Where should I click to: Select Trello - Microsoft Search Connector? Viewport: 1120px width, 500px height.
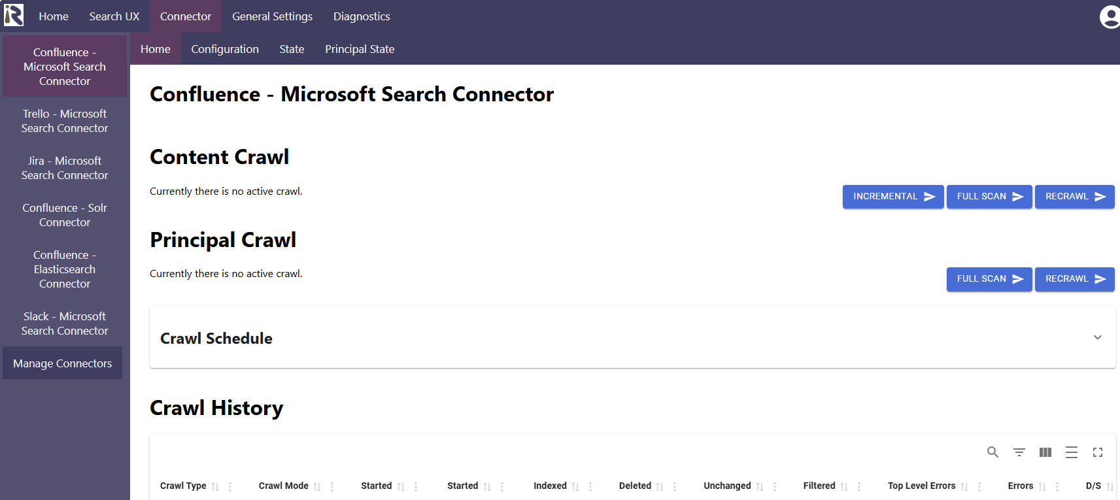coord(65,121)
